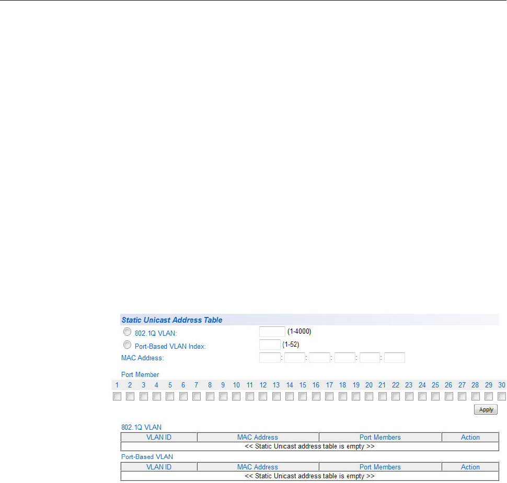
Task: Check port member 13 checkbox
Action: coord(276,396)
